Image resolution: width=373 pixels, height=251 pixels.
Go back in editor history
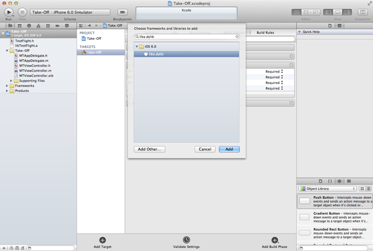tap(89, 25)
